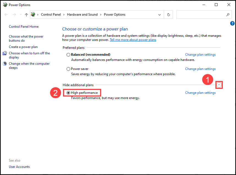Click the search magnifier icon
Image resolution: width=236 pixels, height=175 pixels.
[228, 15]
